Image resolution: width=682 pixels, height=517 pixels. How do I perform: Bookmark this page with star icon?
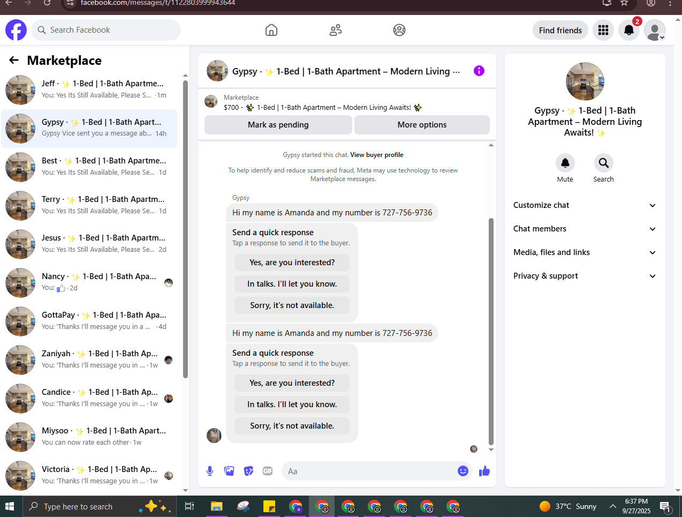pyautogui.click(x=624, y=3)
